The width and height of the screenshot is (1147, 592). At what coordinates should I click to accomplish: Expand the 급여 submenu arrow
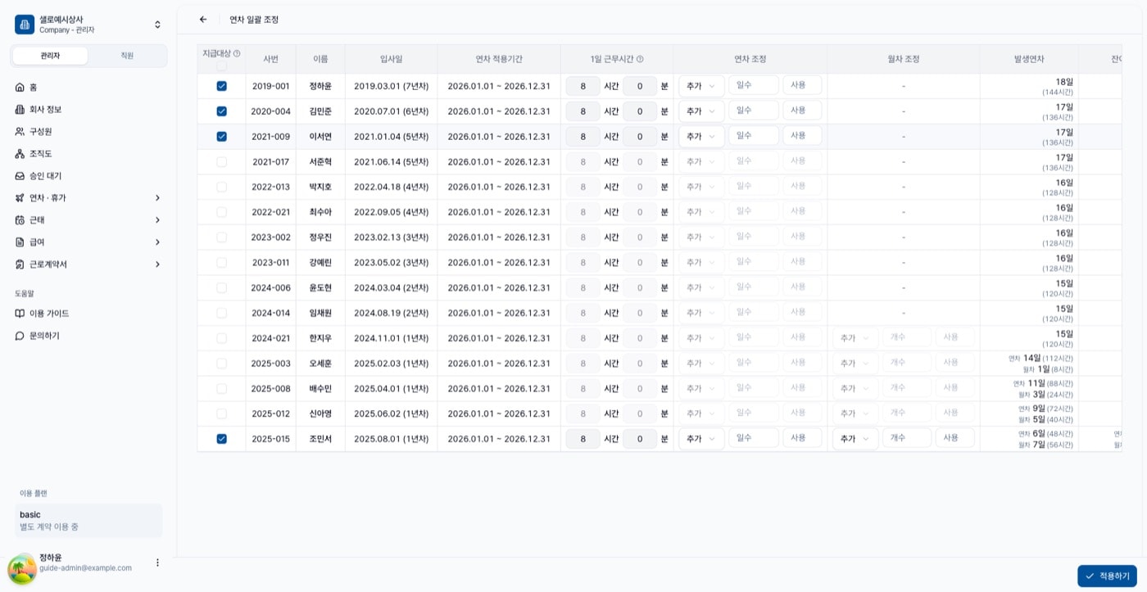(x=157, y=242)
